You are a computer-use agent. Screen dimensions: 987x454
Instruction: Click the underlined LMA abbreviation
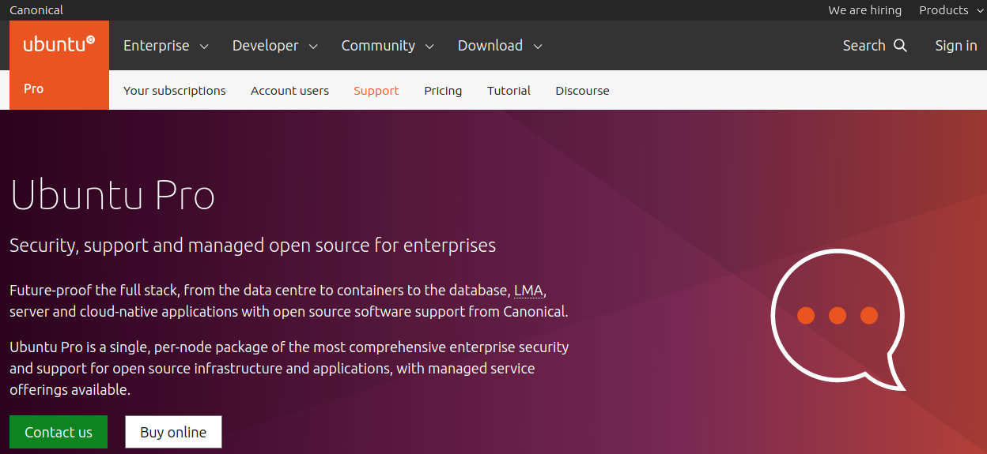[x=528, y=291]
